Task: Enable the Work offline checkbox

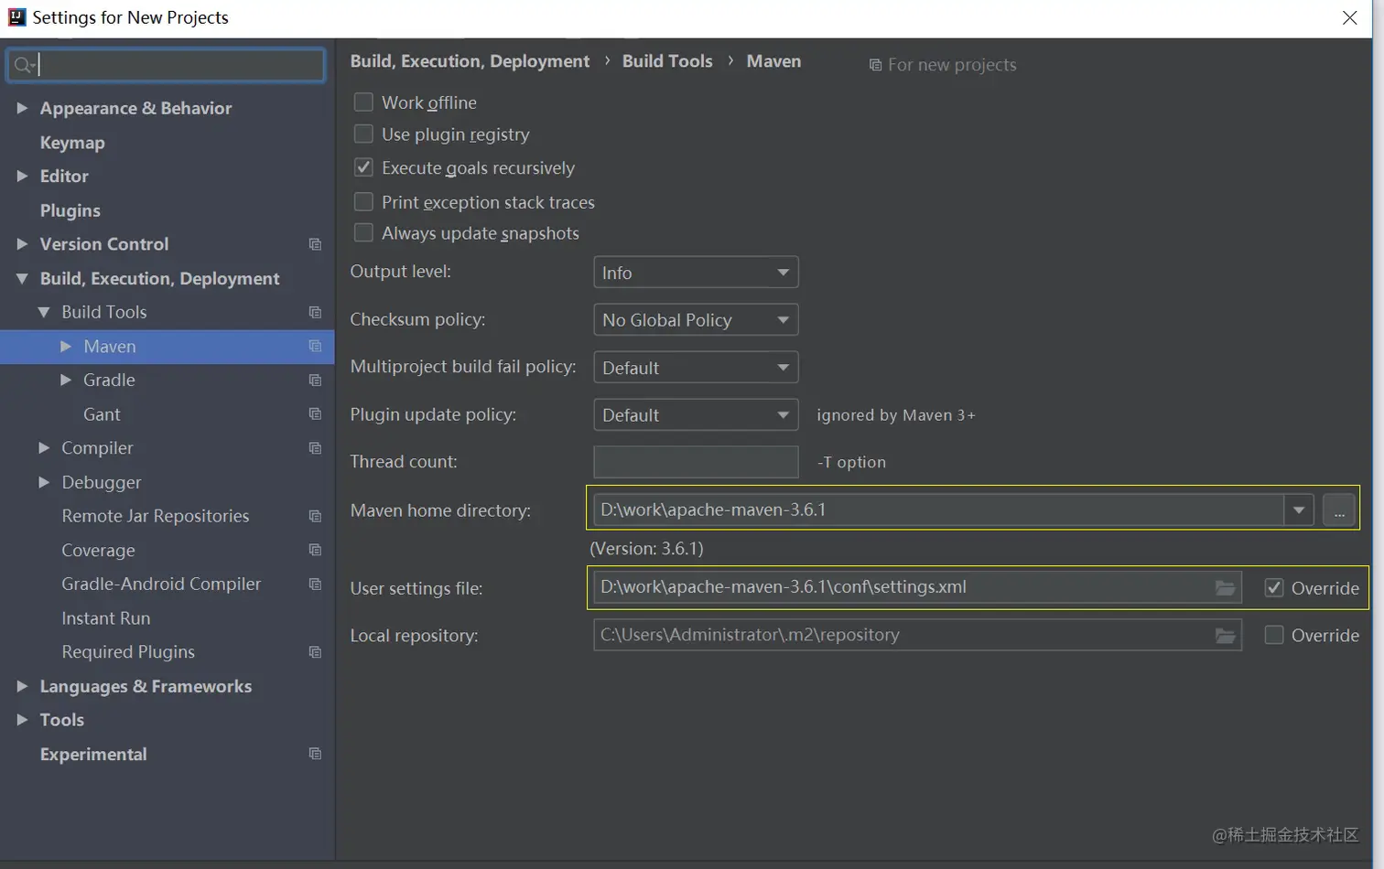Action: click(x=363, y=102)
